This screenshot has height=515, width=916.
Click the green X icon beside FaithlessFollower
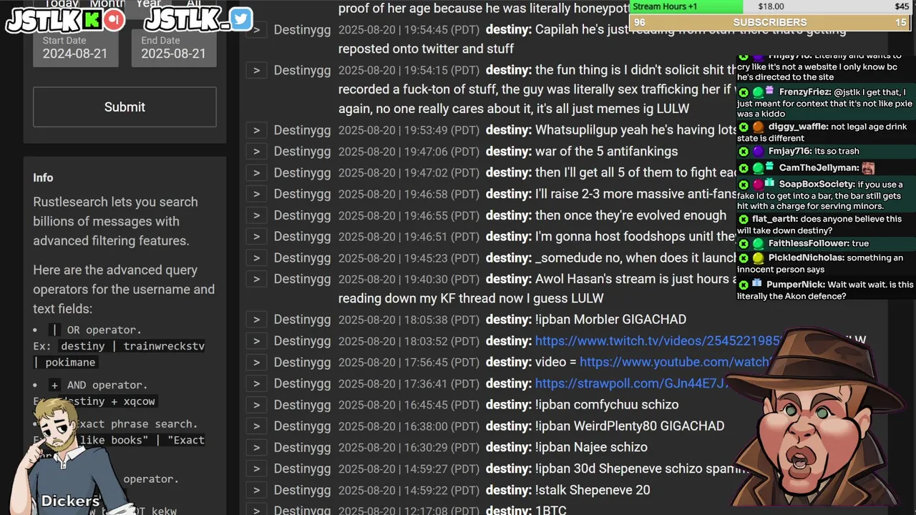point(744,243)
